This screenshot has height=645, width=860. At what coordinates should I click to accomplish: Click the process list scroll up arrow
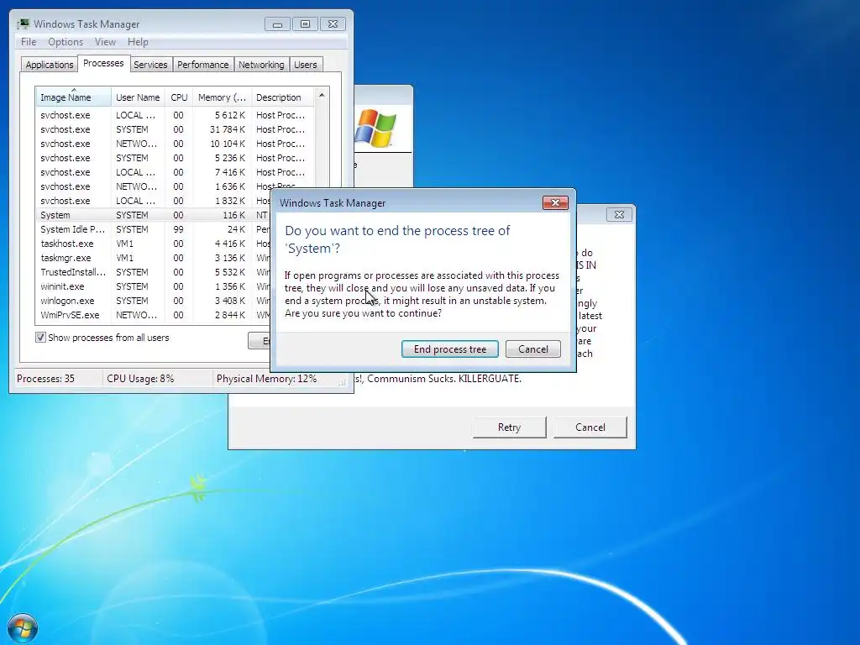pyautogui.click(x=322, y=96)
